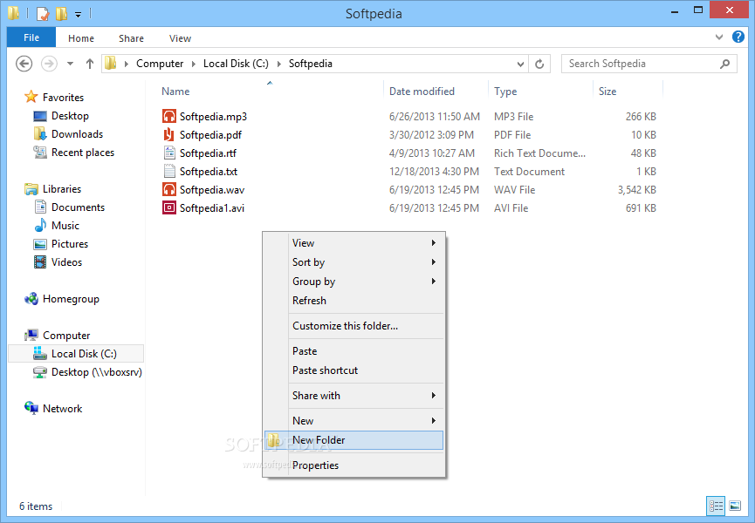Open Network in the navigation pane

point(62,408)
